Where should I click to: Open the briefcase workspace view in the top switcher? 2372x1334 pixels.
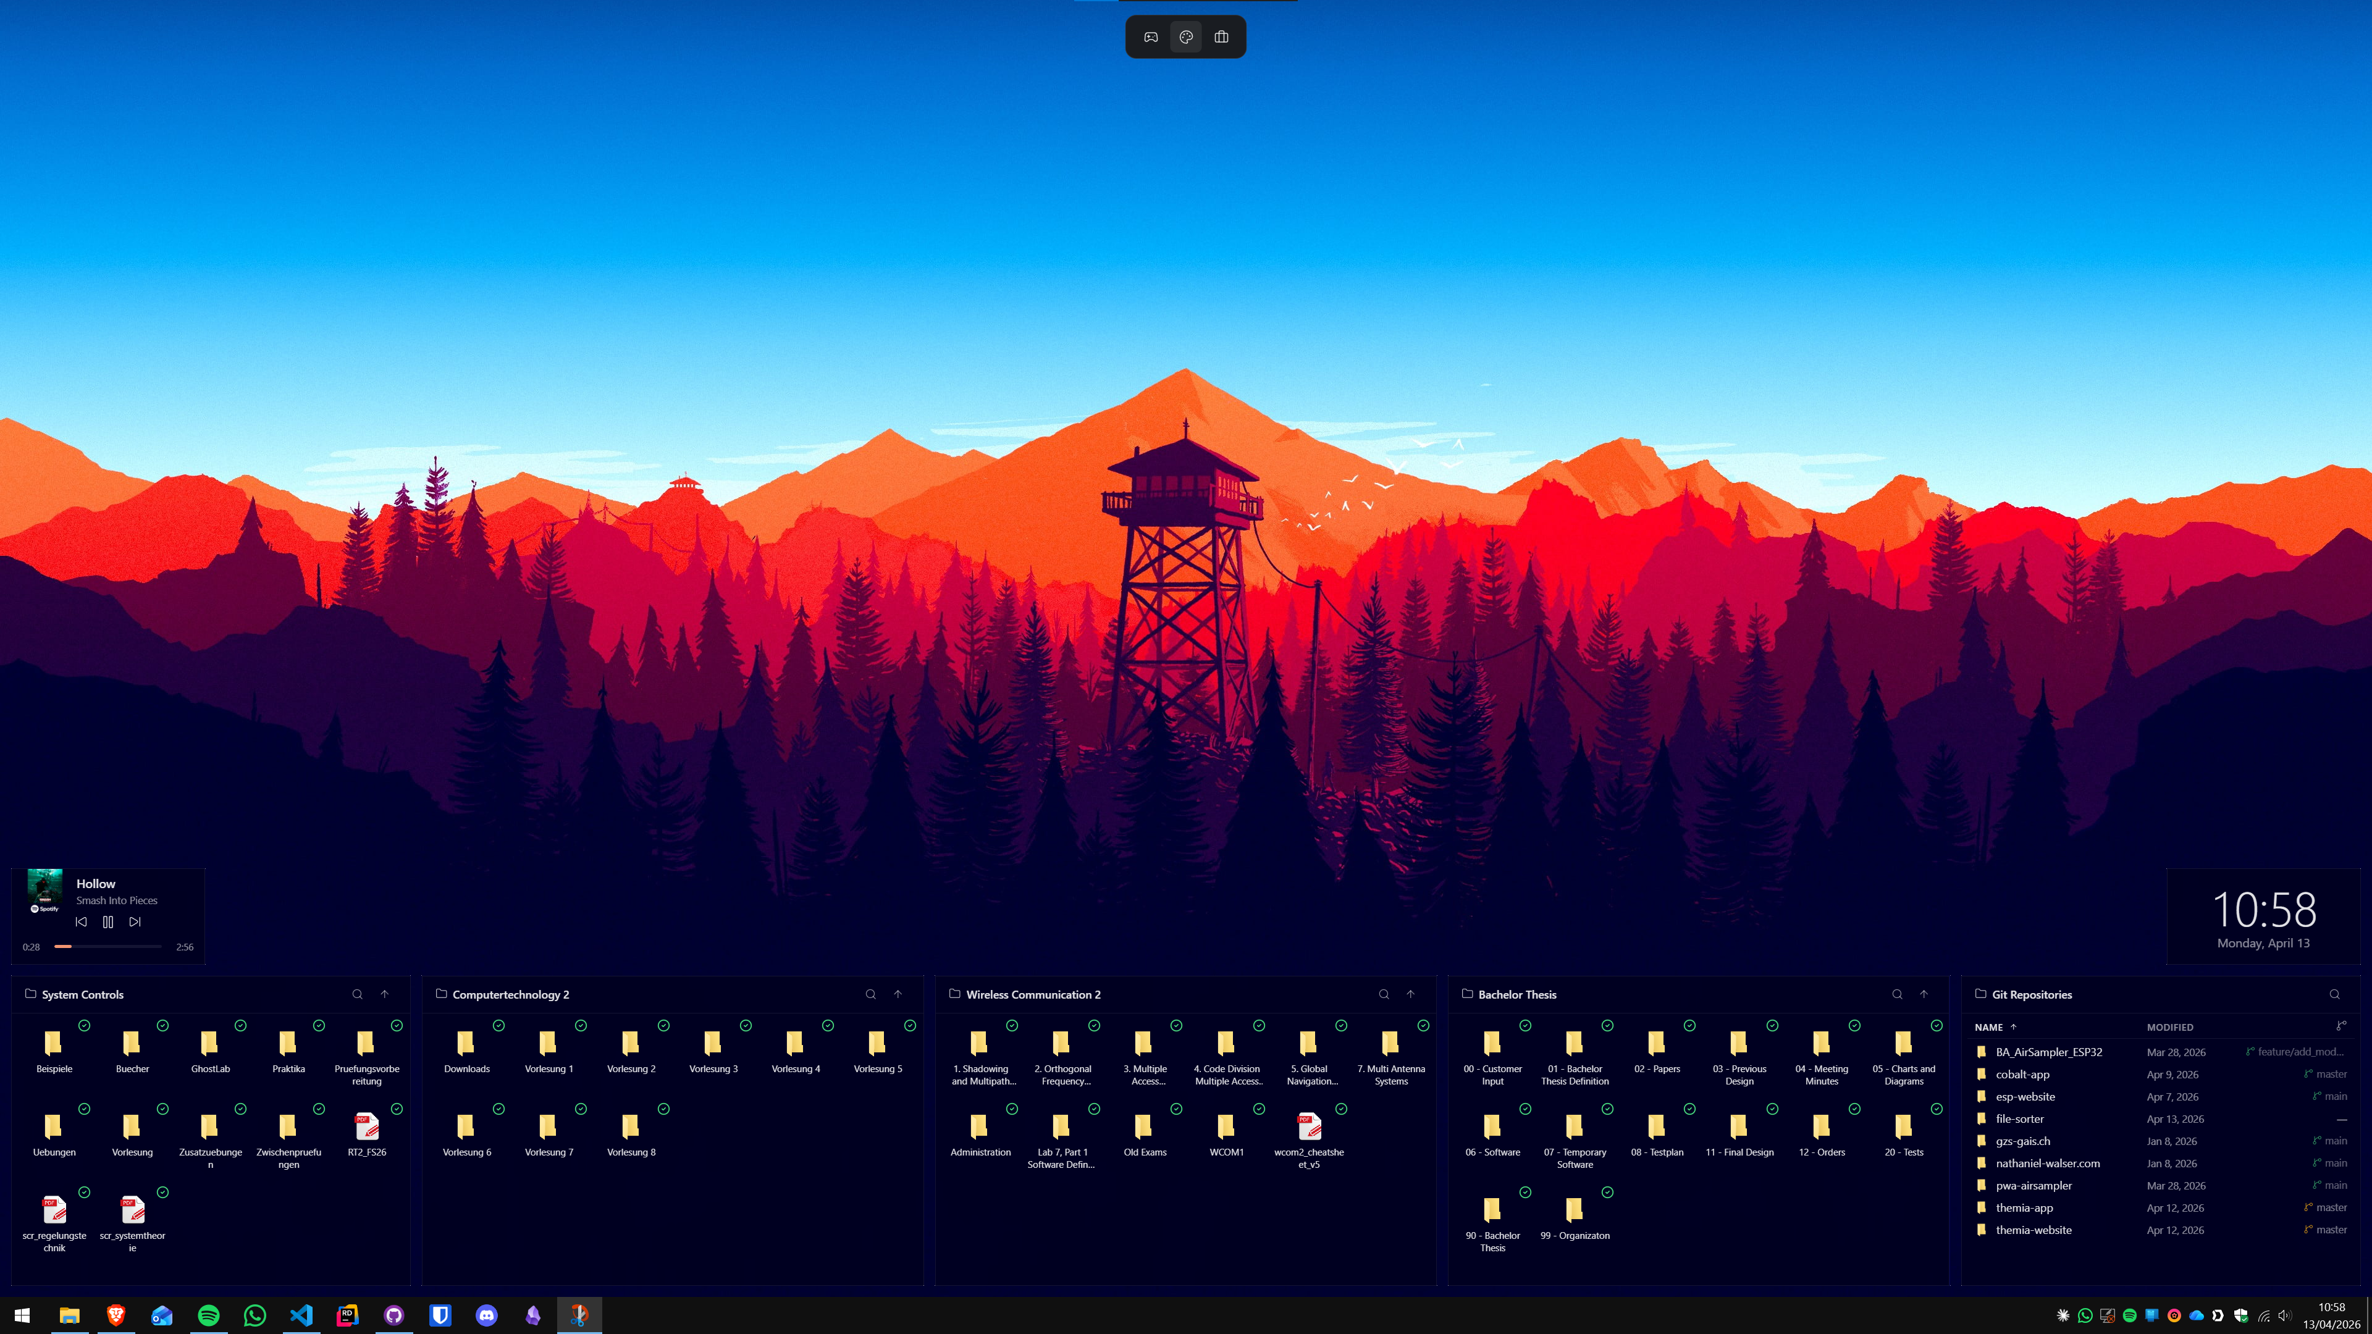click(1222, 37)
